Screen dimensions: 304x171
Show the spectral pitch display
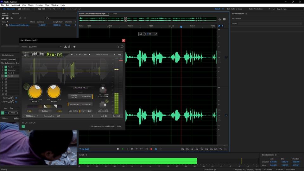click(44, 9)
